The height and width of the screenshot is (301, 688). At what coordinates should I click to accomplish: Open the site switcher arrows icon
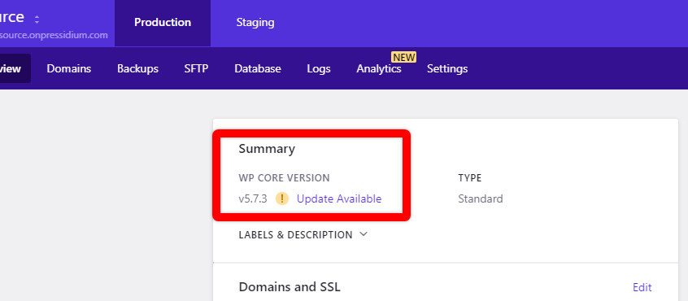coord(37,20)
